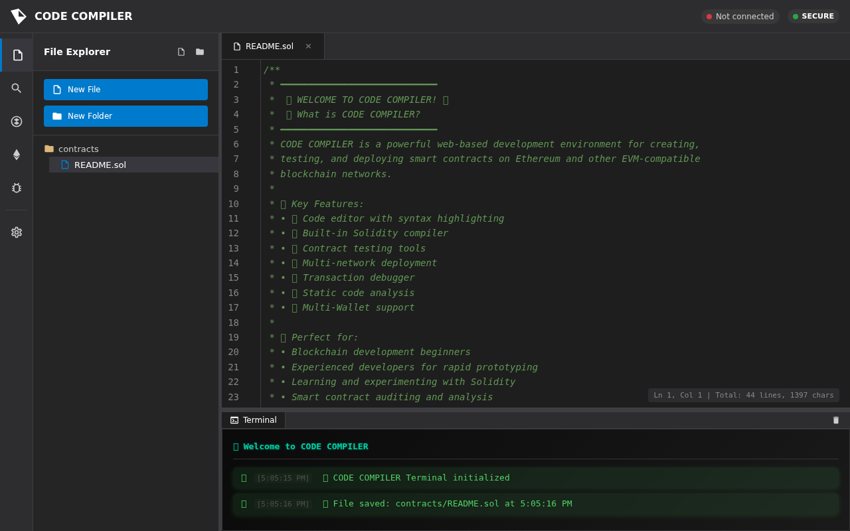
Task: Click the blue New File button
Action: [126, 90]
